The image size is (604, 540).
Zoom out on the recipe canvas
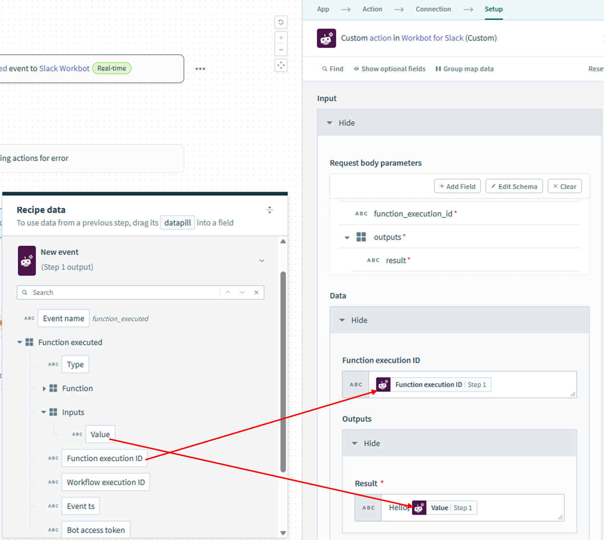281,49
